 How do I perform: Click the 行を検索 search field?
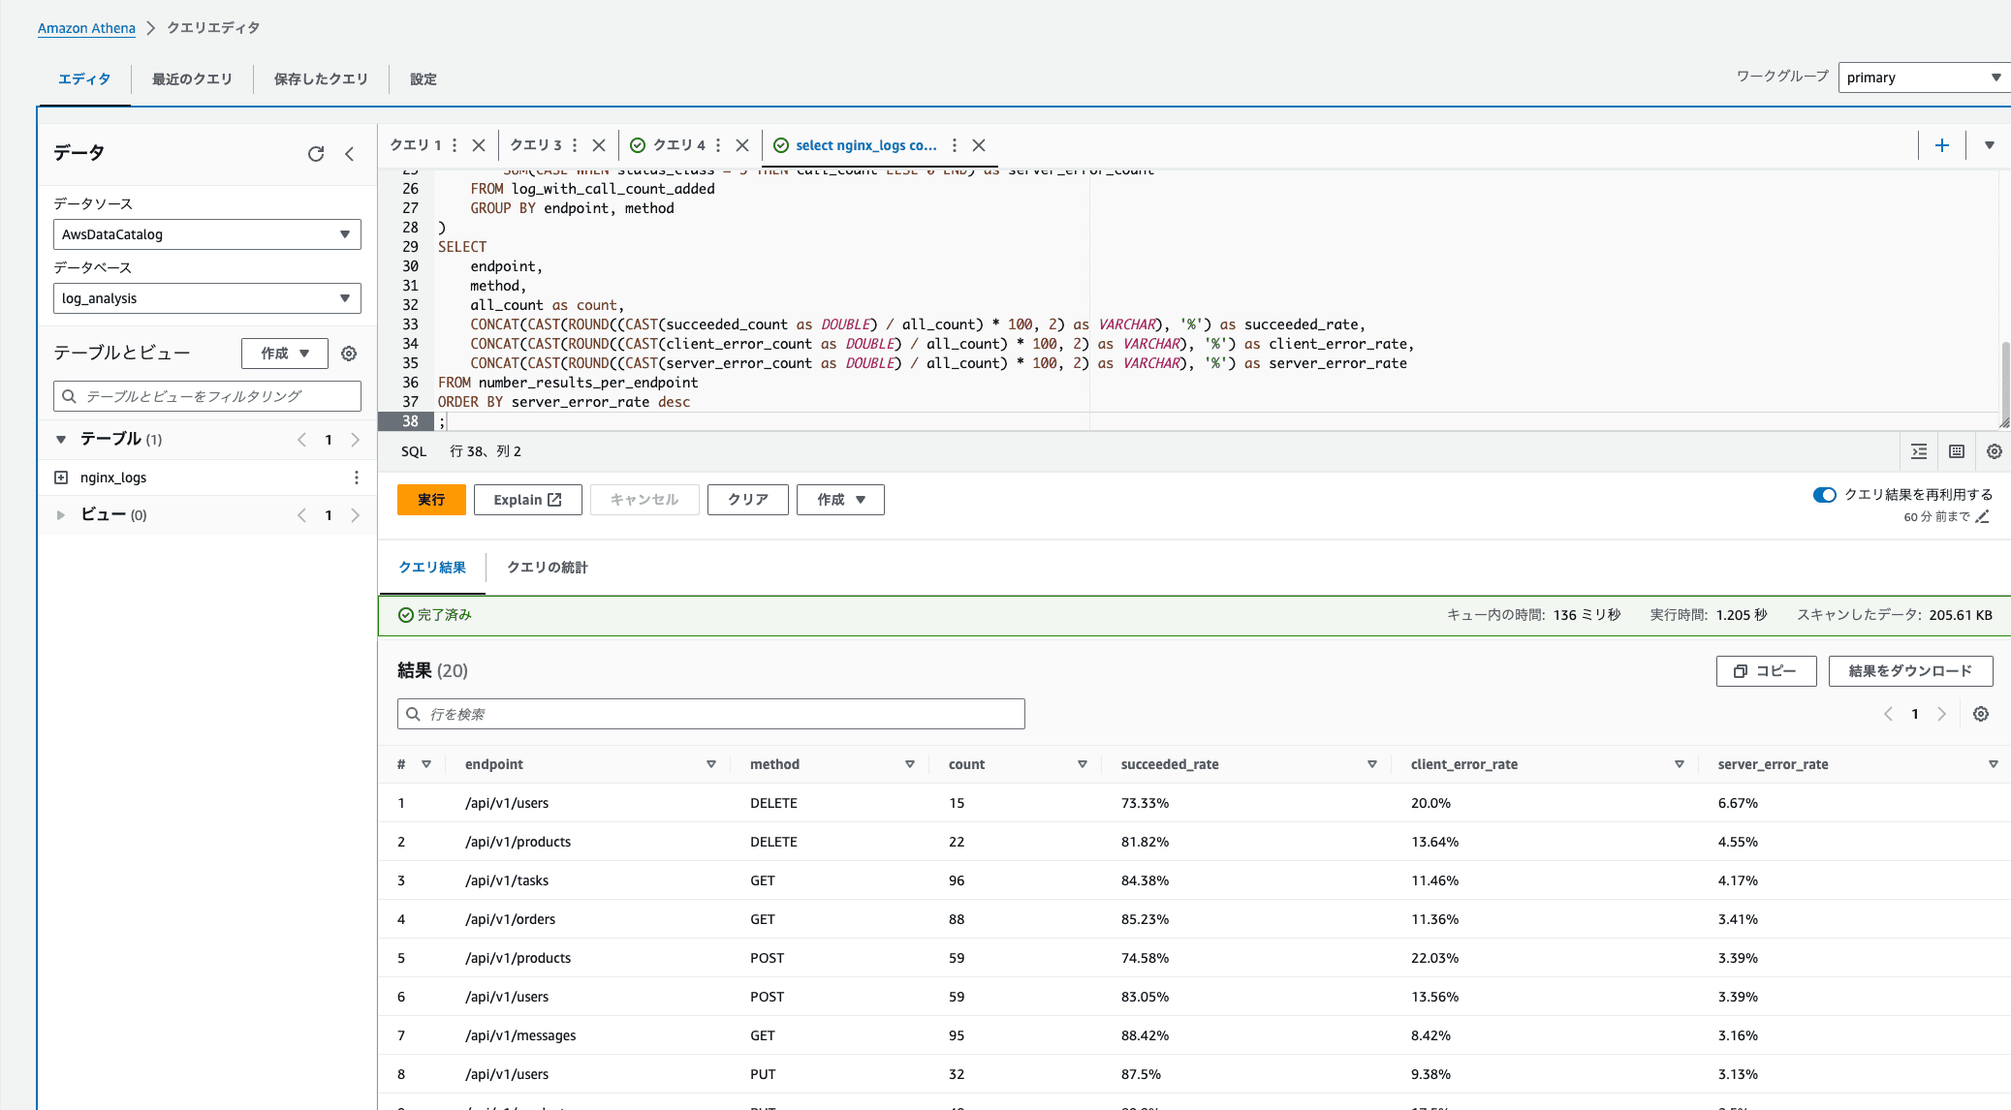(x=711, y=714)
